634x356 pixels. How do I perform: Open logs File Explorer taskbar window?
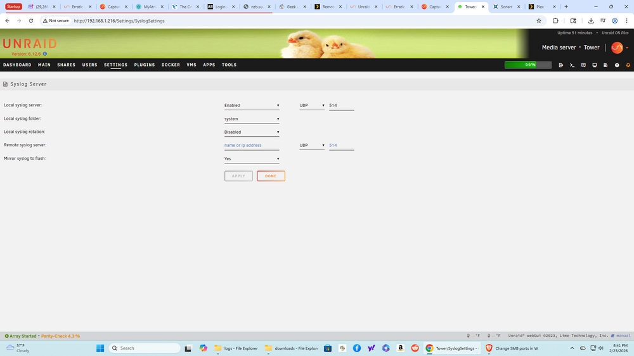point(236,348)
